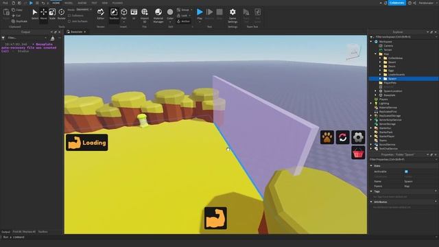Click the Cut button

pyautogui.click(x=16, y=16)
